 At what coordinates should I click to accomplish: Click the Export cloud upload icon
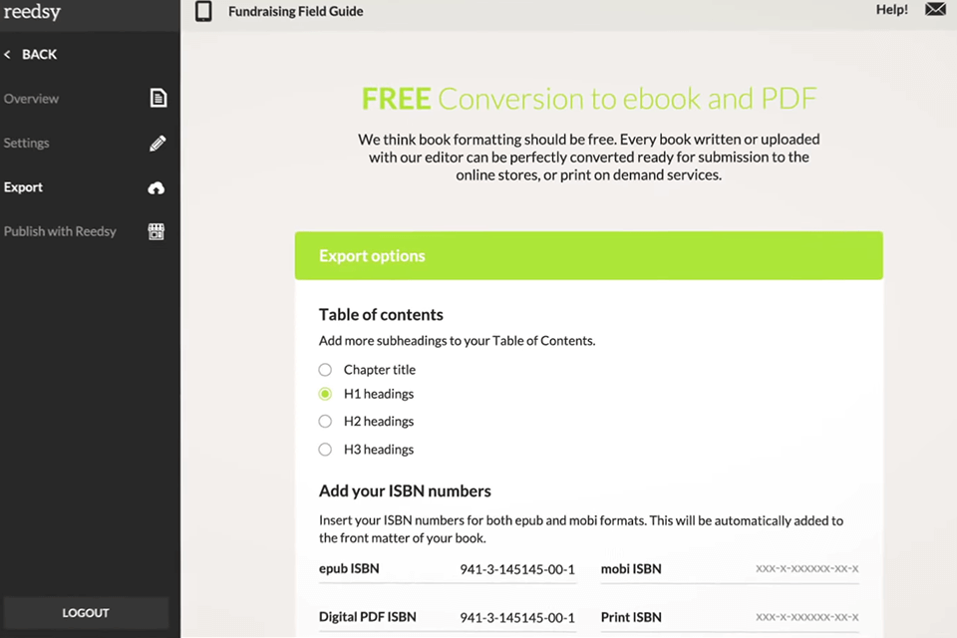click(157, 187)
